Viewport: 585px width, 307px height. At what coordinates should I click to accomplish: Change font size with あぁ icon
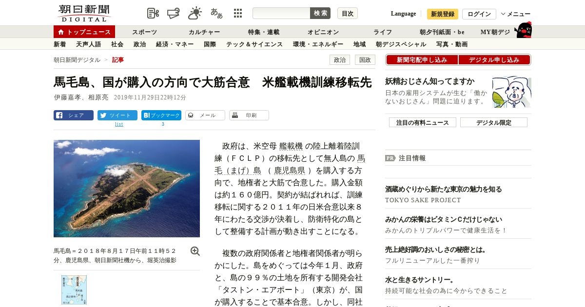tap(216, 13)
